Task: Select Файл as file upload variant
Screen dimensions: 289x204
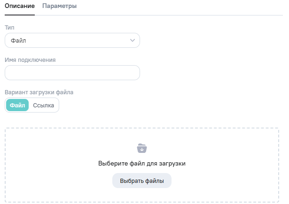Action: click(x=17, y=106)
